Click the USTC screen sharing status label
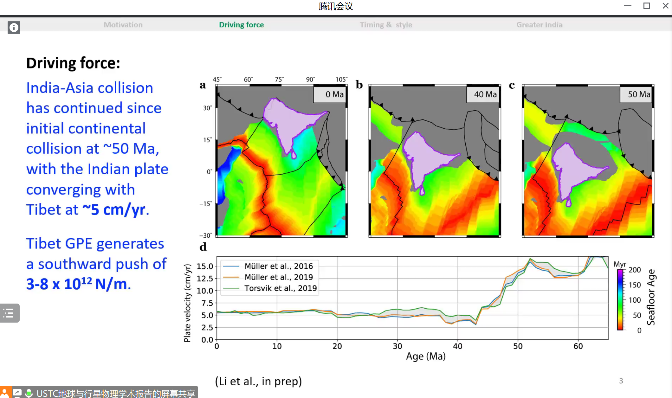This screenshot has width=672, height=398. (x=116, y=393)
